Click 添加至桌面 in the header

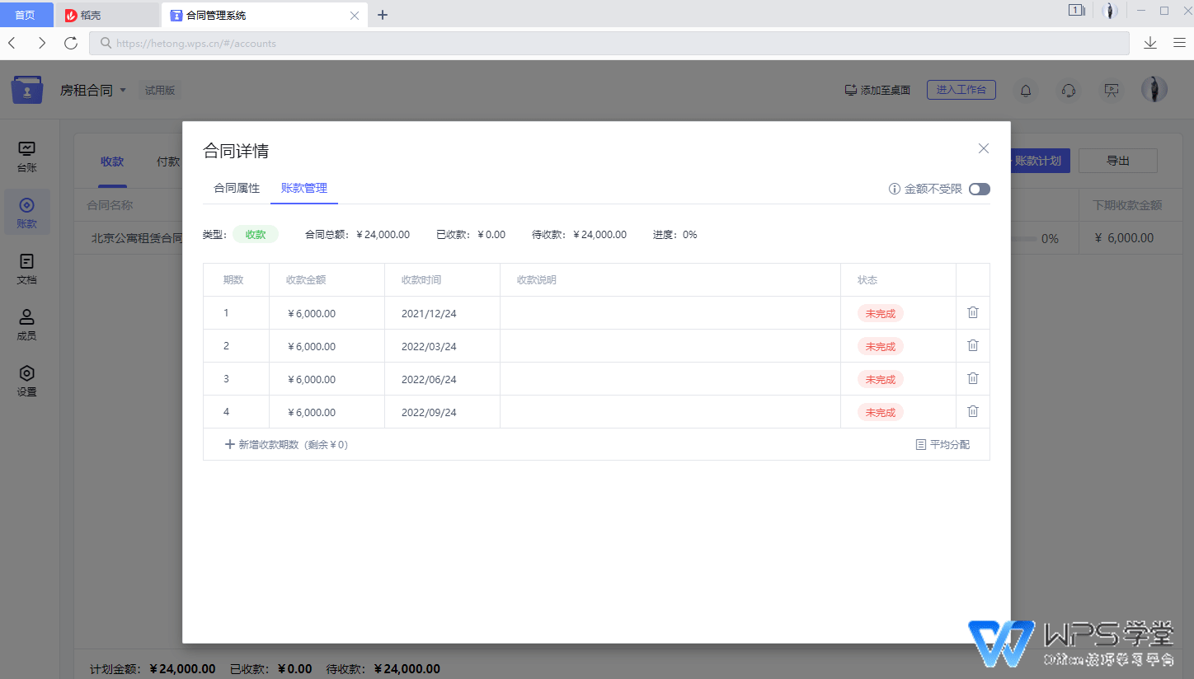pyautogui.click(x=877, y=90)
